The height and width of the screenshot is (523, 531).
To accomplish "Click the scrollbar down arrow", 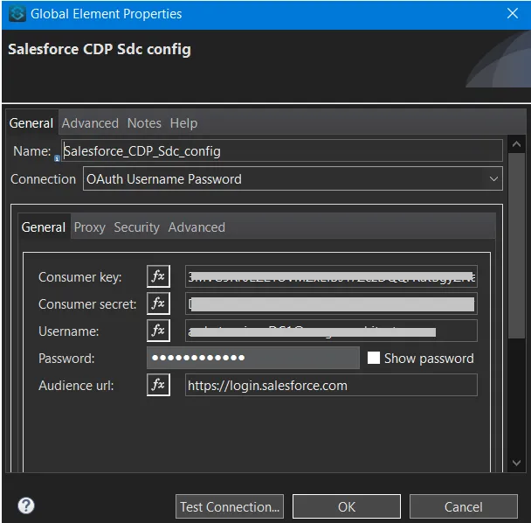I will click(x=516, y=463).
